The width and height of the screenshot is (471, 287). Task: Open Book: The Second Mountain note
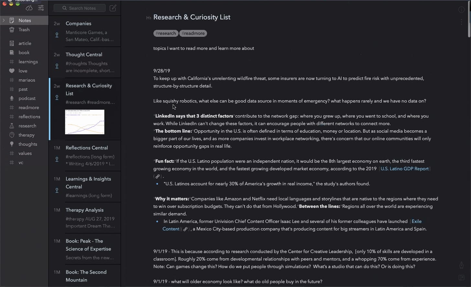click(x=85, y=276)
